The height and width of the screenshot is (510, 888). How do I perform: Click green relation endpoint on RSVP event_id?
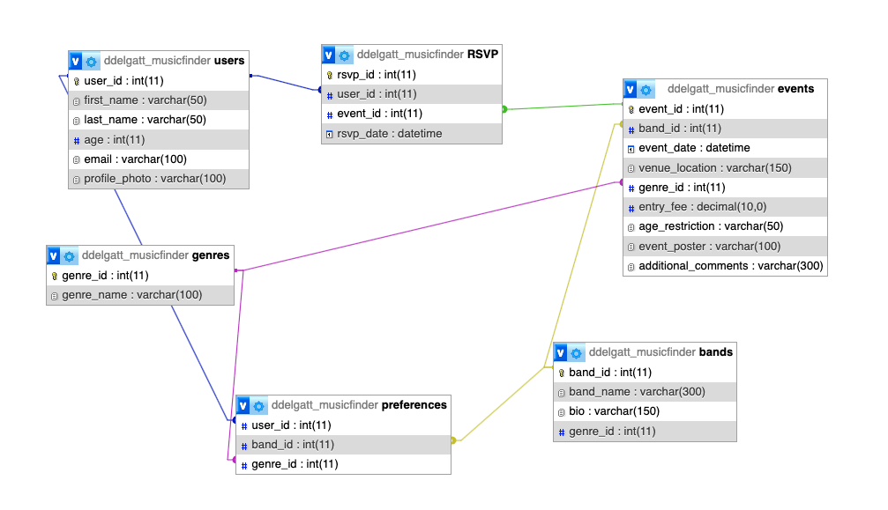(504, 109)
